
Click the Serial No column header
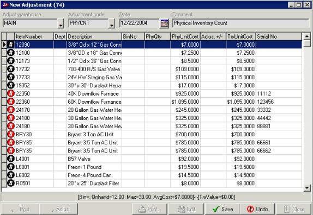coord(279,36)
